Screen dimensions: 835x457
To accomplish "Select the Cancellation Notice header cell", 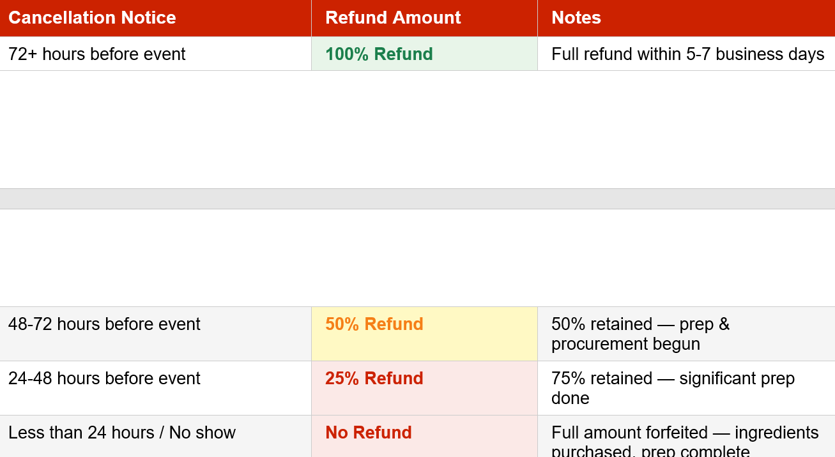I will (155, 18).
